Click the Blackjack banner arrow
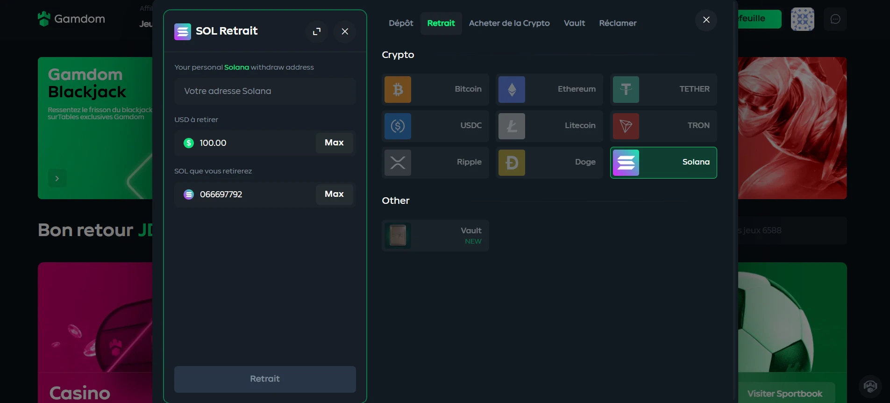Image resolution: width=890 pixels, height=403 pixels. coord(57,178)
